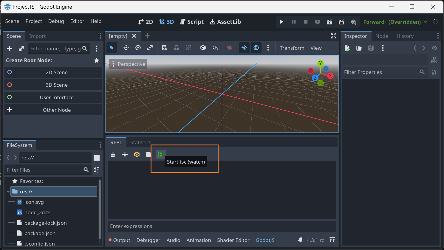Image resolution: width=444 pixels, height=250 pixels.
Task: Click the Add child node plus icon
Action: [10, 49]
